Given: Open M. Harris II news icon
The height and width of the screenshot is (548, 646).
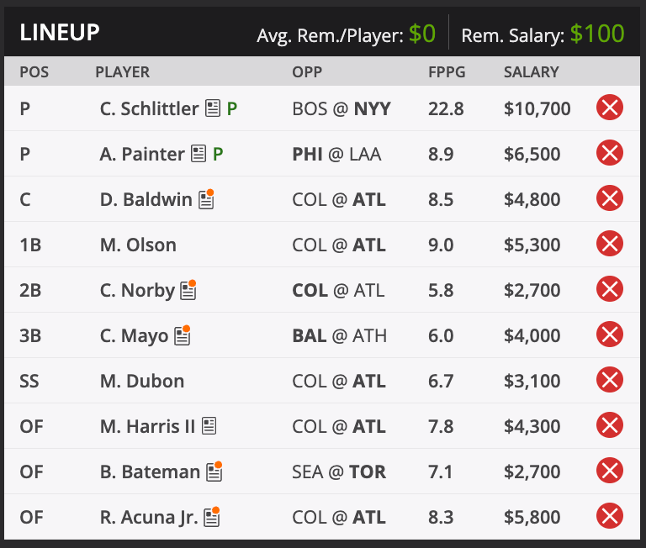Looking at the screenshot, I should 209,426.
